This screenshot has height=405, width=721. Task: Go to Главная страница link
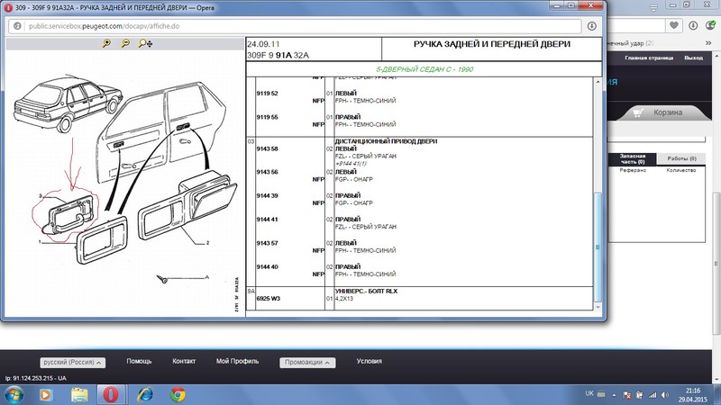coord(649,58)
